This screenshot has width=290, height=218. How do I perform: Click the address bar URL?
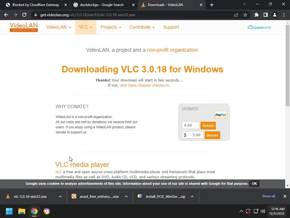click(x=88, y=15)
